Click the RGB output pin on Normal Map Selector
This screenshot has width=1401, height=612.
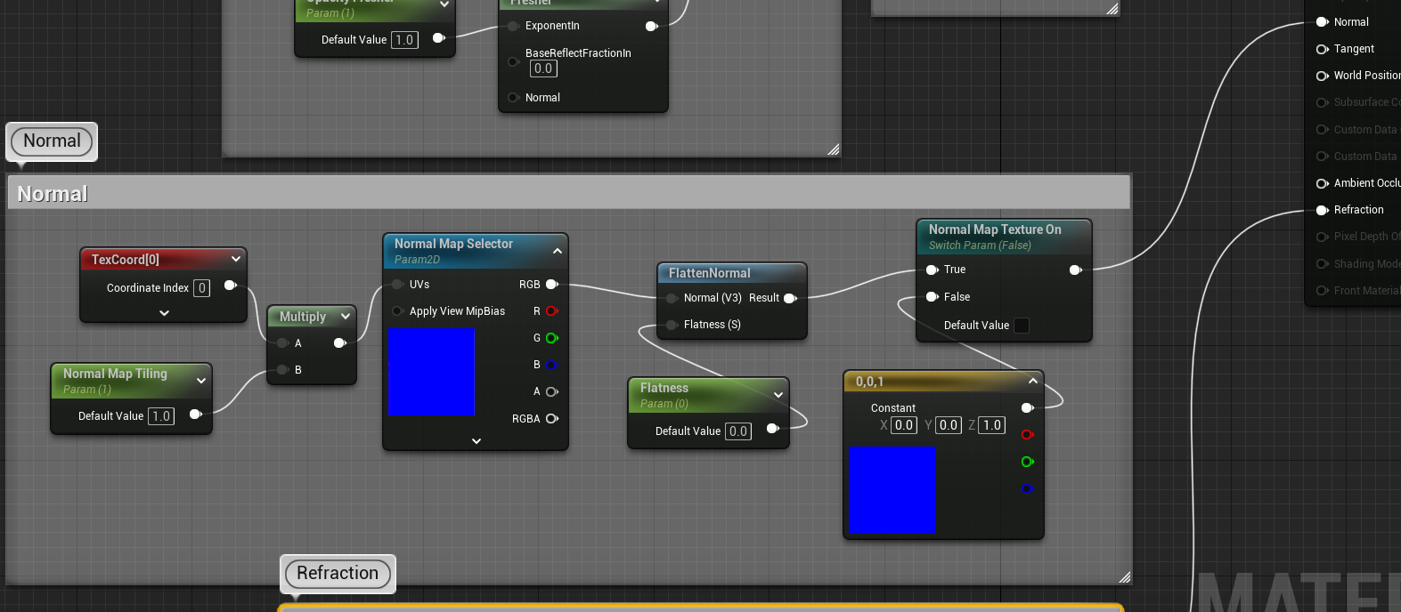point(551,285)
